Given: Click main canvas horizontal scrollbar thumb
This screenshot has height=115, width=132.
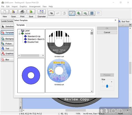Looking at the screenshot, I should click(x=75, y=110).
